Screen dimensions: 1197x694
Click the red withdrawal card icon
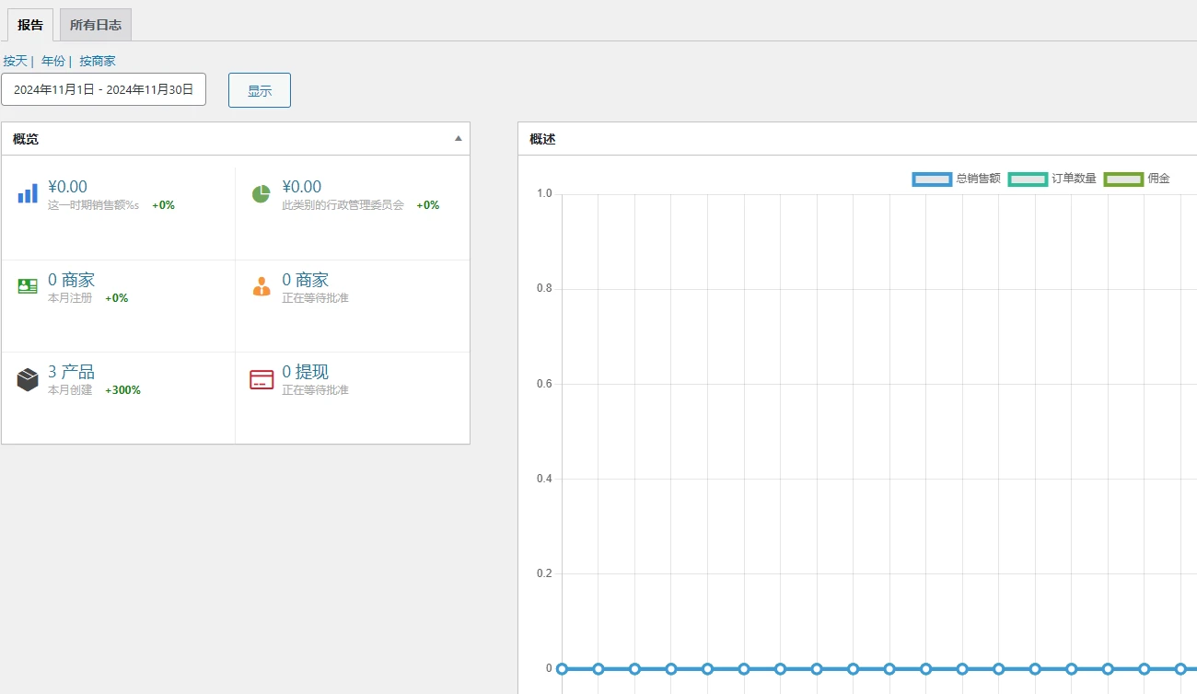click(261, 377)
